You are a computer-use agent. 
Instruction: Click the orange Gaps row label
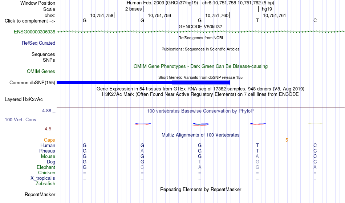[49, 140]
